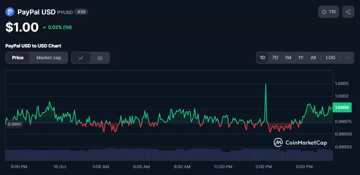Show the All time range
Screen dimensions: 360x175
coord(313,58)
